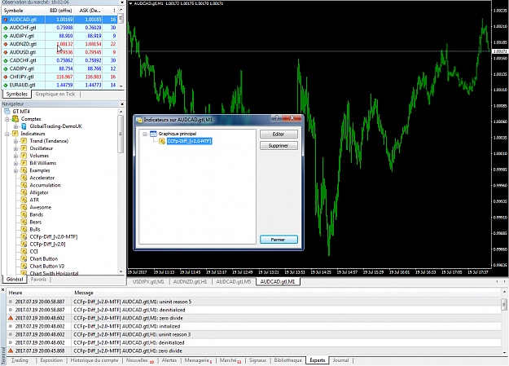This screenshot has width=509, height=366.
Task: Click the BID (offre) column header
Action: point(60,11)
